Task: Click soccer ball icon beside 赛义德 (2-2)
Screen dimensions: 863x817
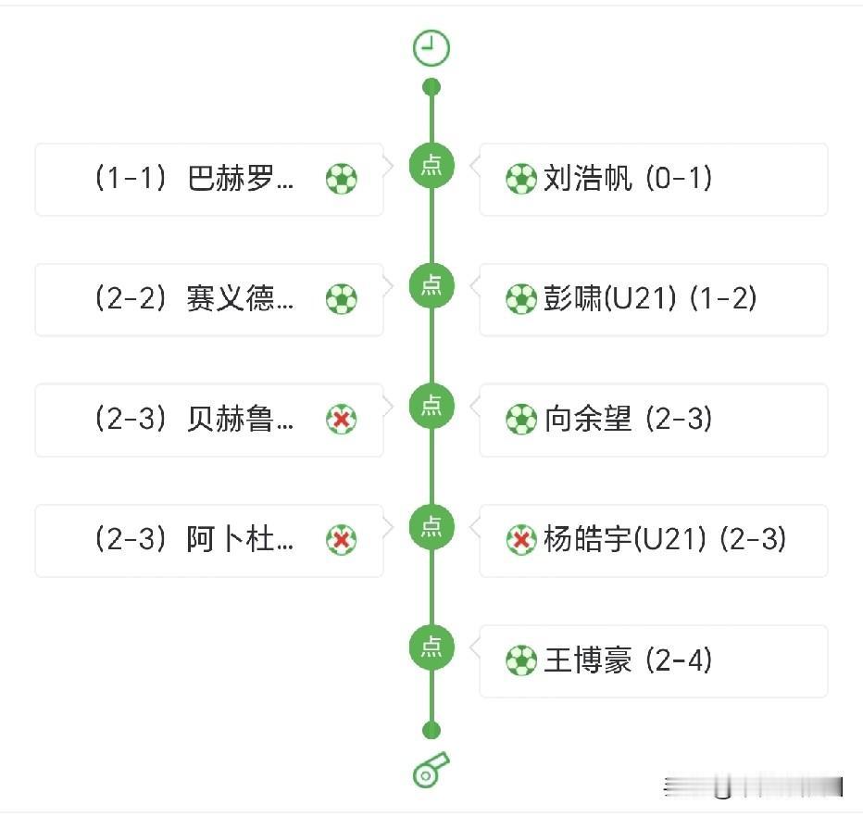Action: pyautogui.click(x=342, y=299)
